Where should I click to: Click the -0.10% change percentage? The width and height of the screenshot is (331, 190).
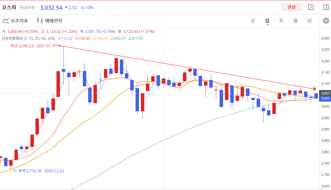(87, 7)
